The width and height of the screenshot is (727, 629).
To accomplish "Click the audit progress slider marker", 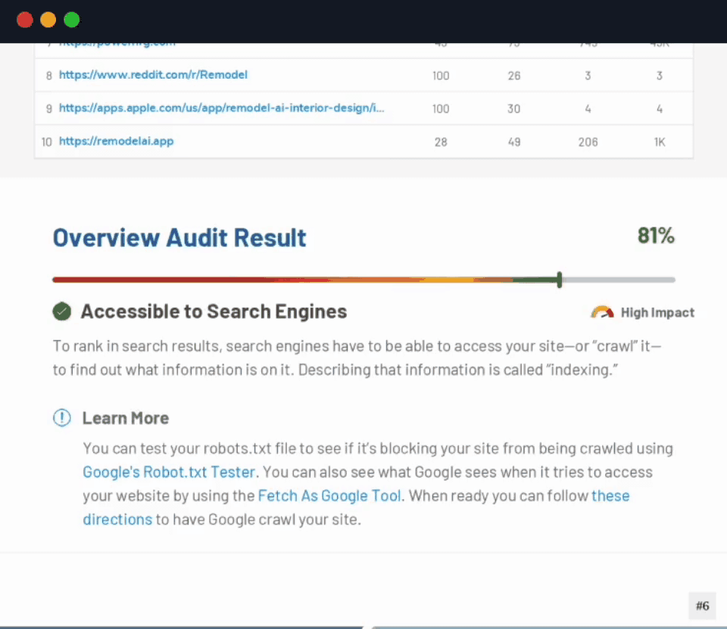I will (559, 279).
